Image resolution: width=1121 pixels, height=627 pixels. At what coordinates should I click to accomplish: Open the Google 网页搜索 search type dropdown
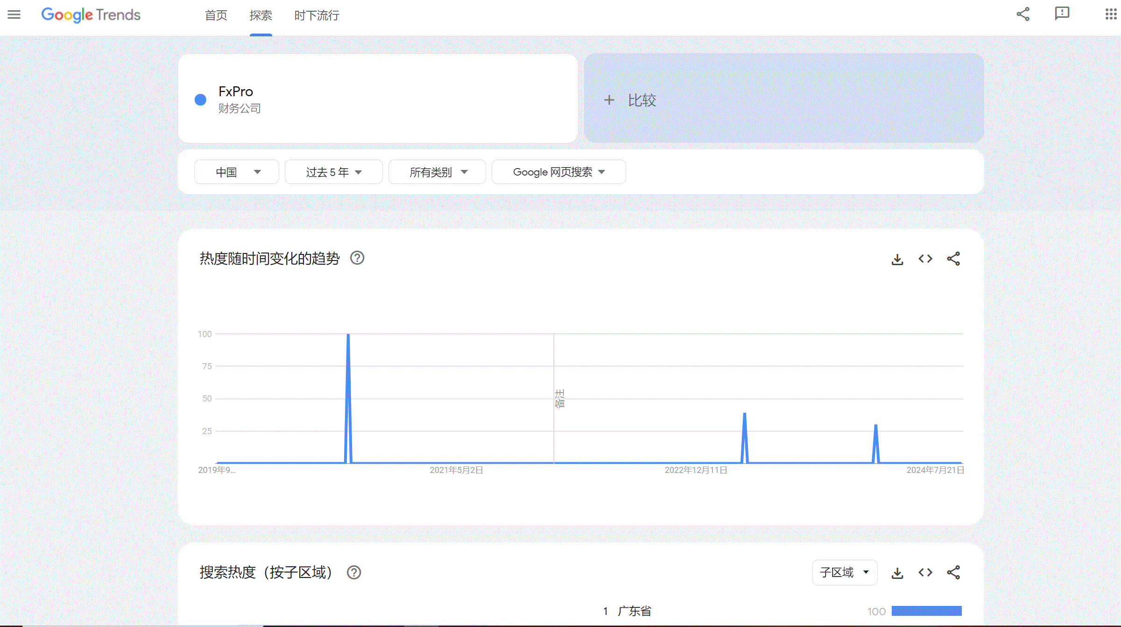coord(559,172)
